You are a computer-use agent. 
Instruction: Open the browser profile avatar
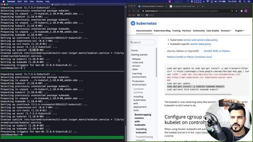click(246, 11)
